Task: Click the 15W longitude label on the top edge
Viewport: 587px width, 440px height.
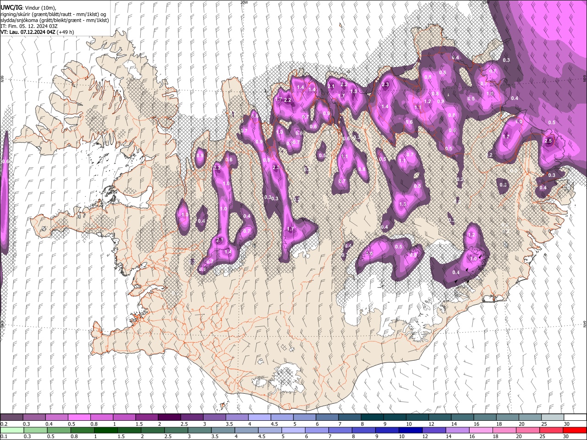Action: click(486, 2)
